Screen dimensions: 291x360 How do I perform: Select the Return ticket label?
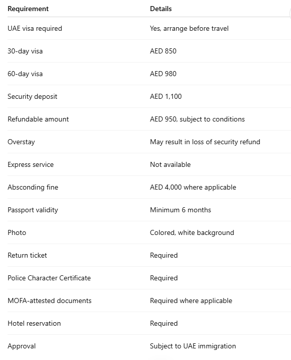(27, 255)
